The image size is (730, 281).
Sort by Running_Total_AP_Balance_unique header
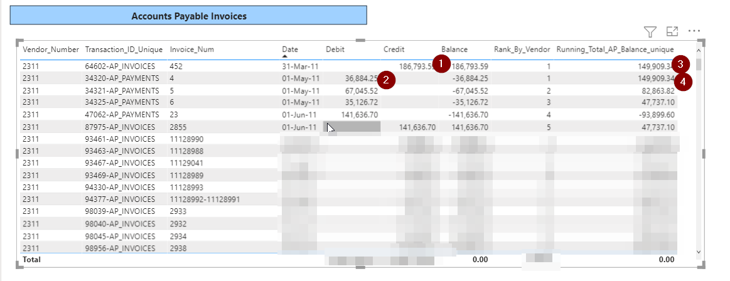[x=615, y=50]
